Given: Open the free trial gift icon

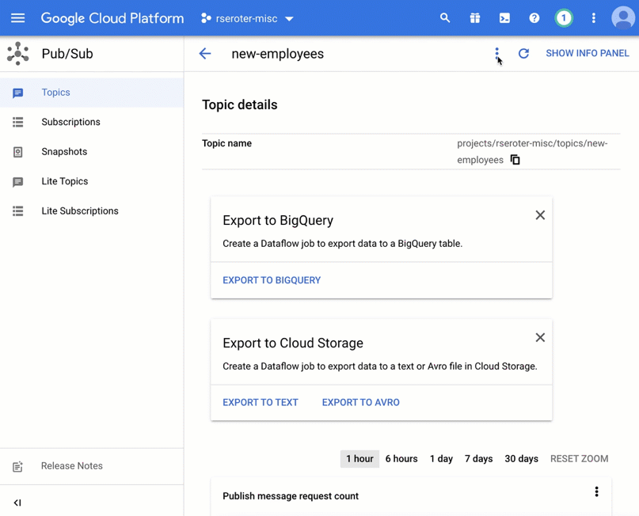Looking at the screenshot, I should click(x=475, y=18).
